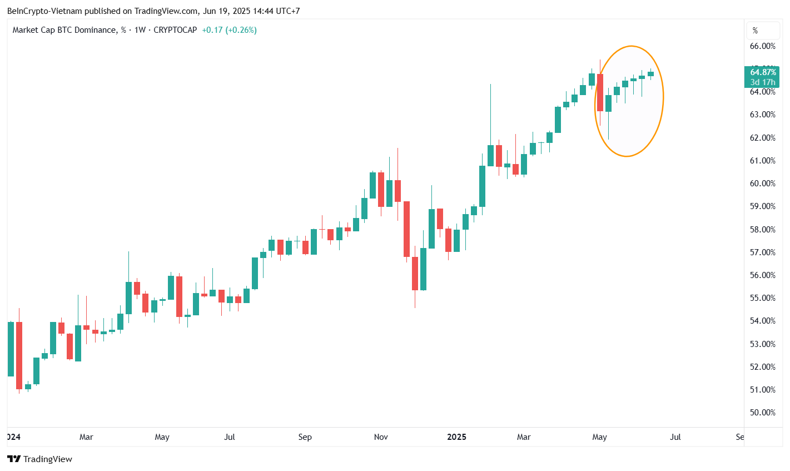Screen dimensions: 790x471
Task: Click the current price label 64.87%
Action: 762,72
